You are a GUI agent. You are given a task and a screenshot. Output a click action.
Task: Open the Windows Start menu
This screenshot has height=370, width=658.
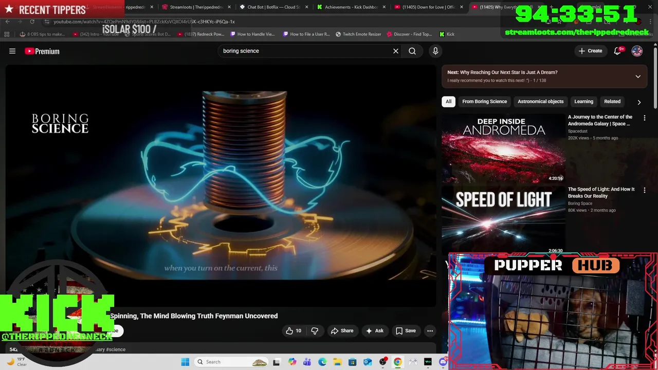pyautogui.click(x=185, y=362)
